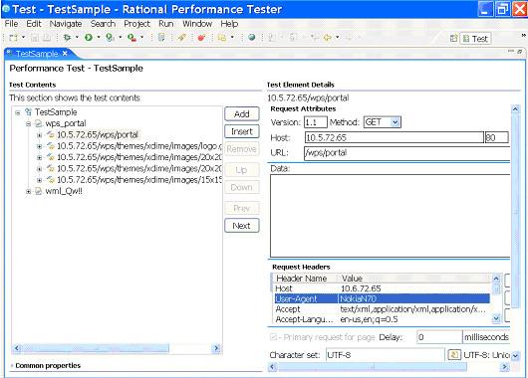This screenshot has width=528, height=378.
Task: Collapse the wps_portal tree node
Action: tap(28, 124)
